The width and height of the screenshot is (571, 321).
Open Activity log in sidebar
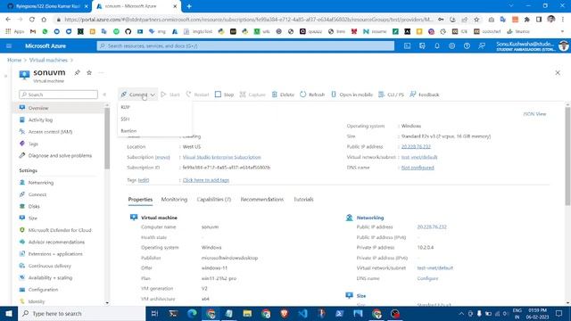40,119
